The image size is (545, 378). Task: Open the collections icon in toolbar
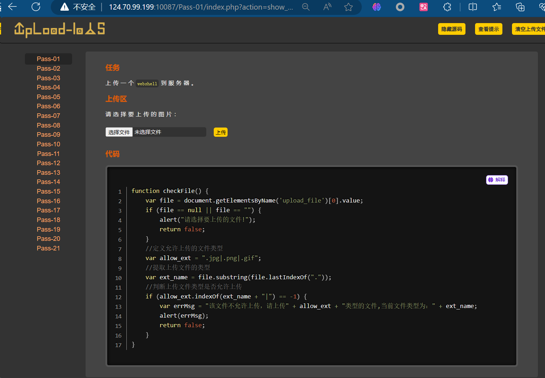pyautogui.click(x=520, y=7)
